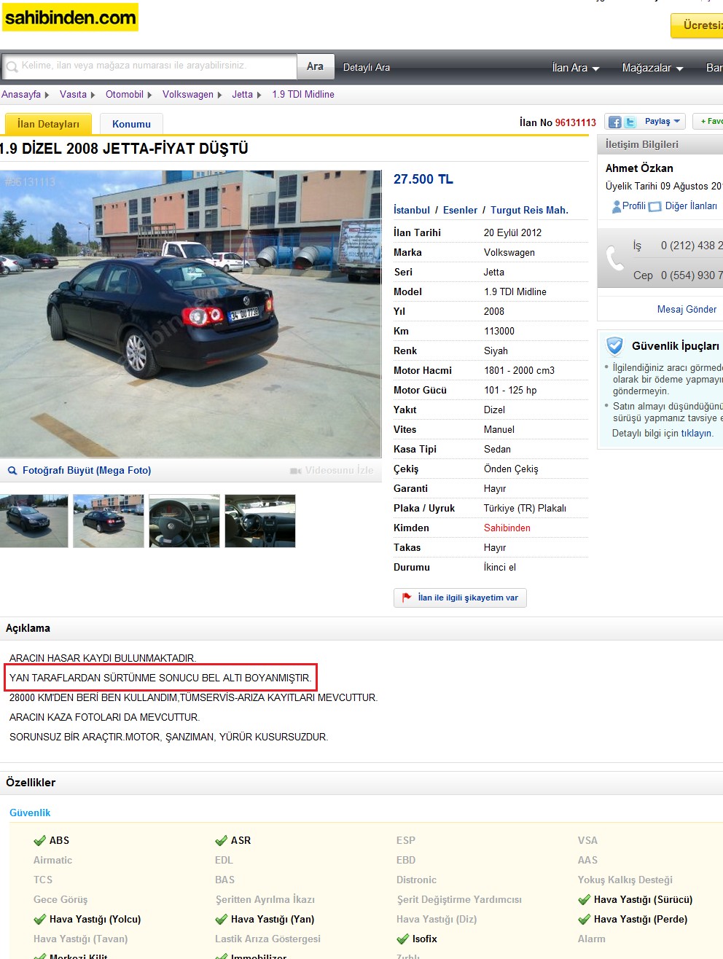Click the ASR feature checkmark
Image resolution: width=723 pixels, height=959 pixels.
222,841
